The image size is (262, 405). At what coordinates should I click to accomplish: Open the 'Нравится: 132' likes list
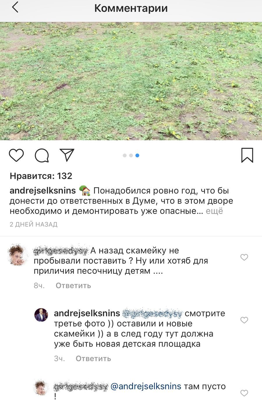pyautogui.click(x=41, y=176)
